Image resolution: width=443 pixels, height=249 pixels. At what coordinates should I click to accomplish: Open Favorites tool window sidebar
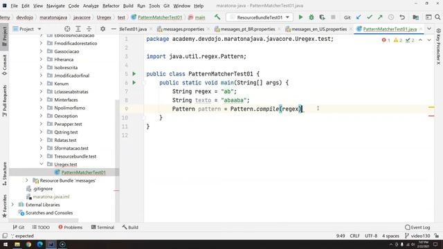(x=5, y=206)
